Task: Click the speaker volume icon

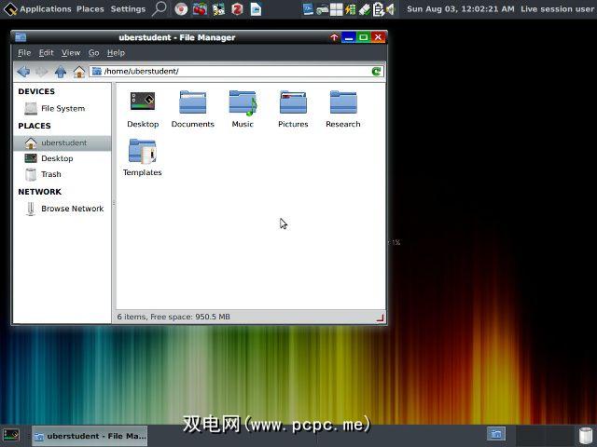Action: click(390, 9)
